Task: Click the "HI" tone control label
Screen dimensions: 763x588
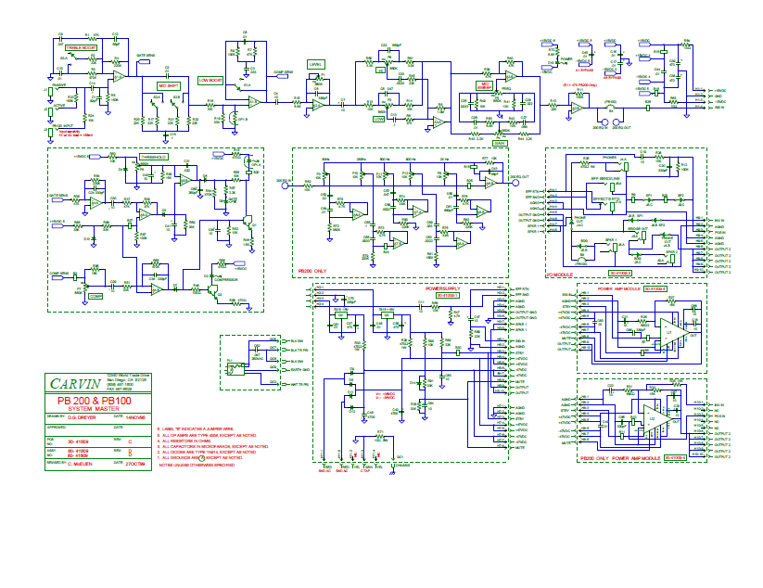Action: coord(380,70)
